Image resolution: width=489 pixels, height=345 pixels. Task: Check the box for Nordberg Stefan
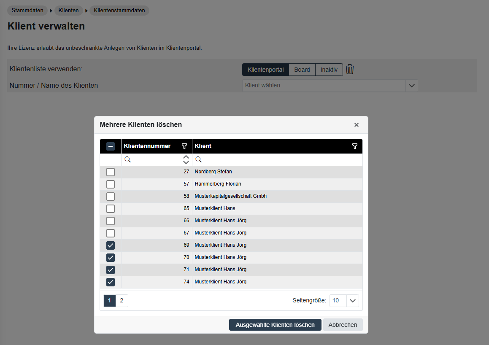click(x=111, y=172)
